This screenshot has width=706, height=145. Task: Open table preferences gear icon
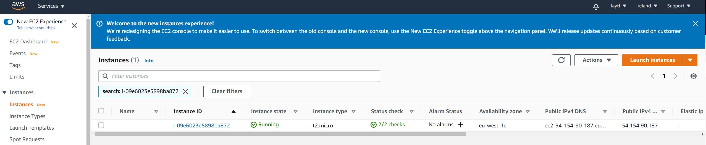(693, 76)
